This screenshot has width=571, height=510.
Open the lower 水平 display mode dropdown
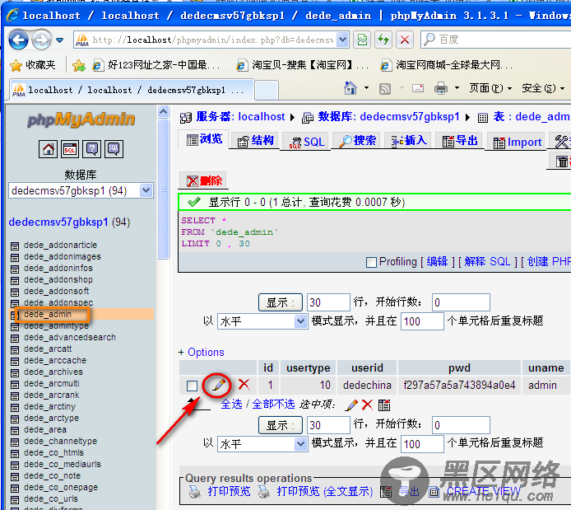coord(262,444)
